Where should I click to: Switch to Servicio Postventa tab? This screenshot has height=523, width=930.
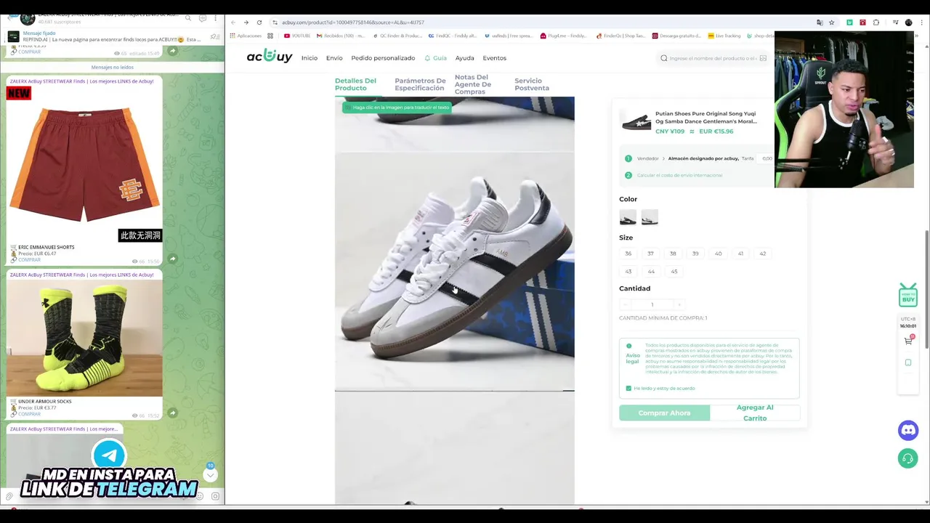pos(532,84)
